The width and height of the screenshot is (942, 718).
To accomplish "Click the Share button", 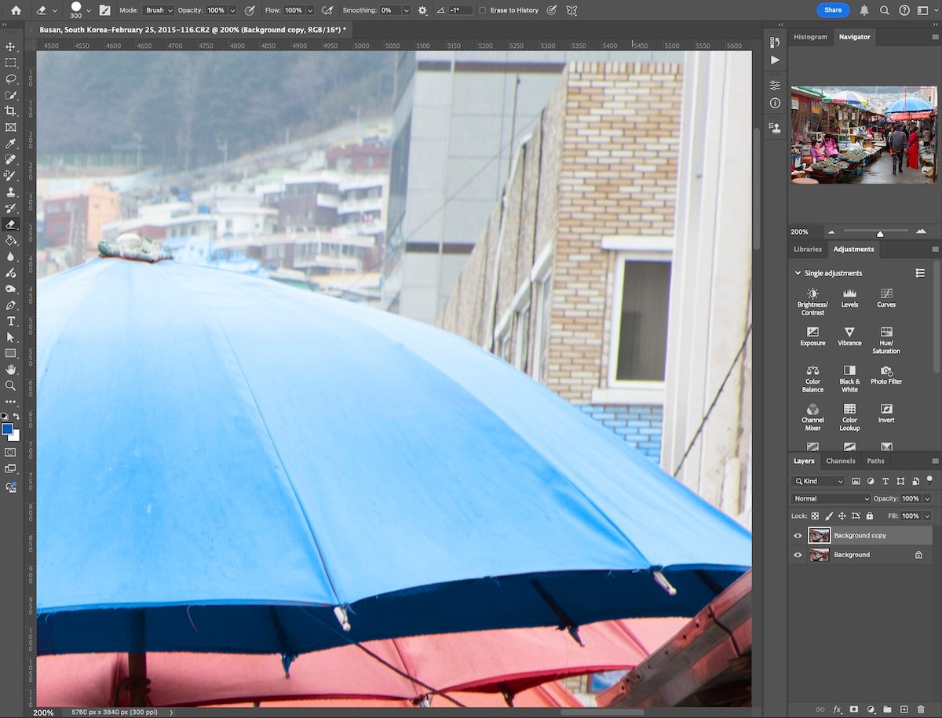I will (x=832, y=9).
